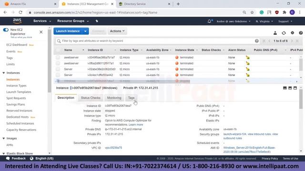Open the Services dropdown menu
This screenshot has width=305, height=171.
pos(42,21)
